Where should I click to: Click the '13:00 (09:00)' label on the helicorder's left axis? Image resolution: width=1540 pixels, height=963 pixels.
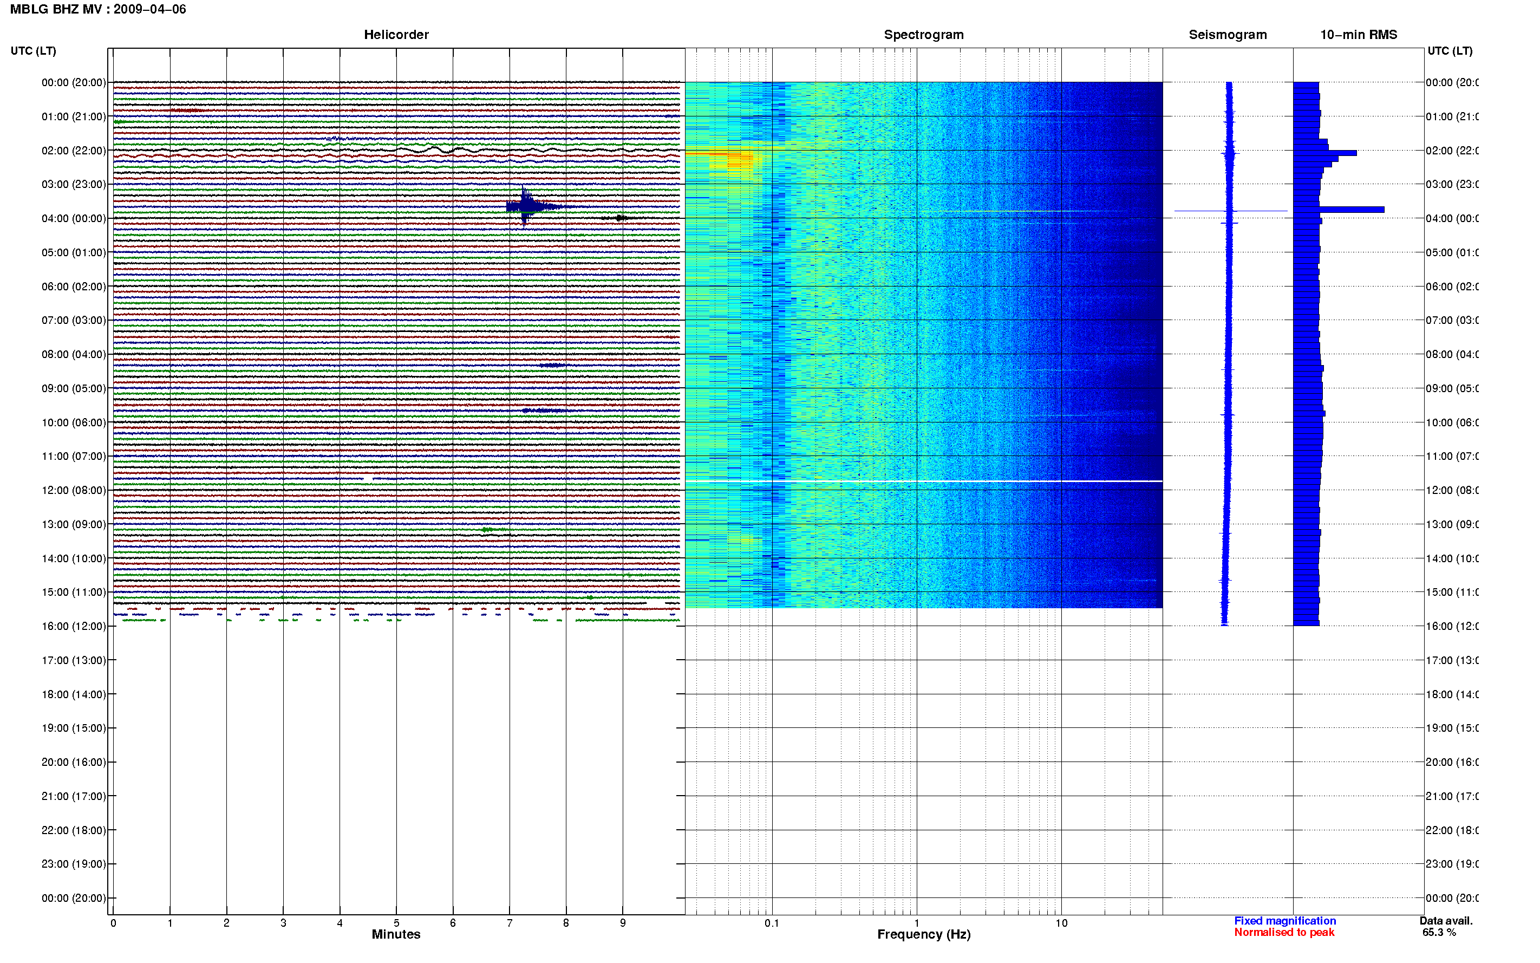[74, 524]
